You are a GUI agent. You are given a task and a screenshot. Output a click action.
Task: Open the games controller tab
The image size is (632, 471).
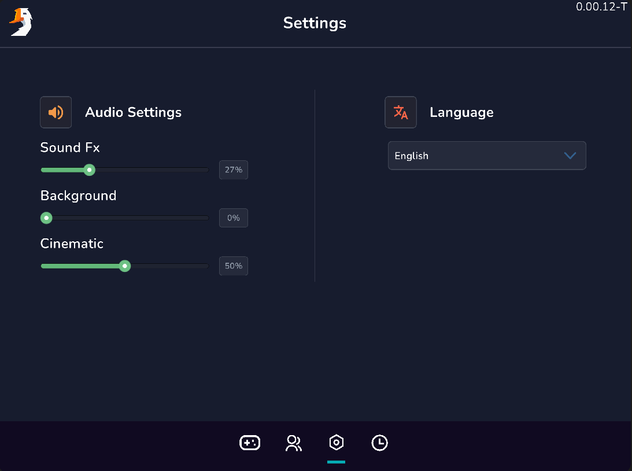tap(250, 443)
